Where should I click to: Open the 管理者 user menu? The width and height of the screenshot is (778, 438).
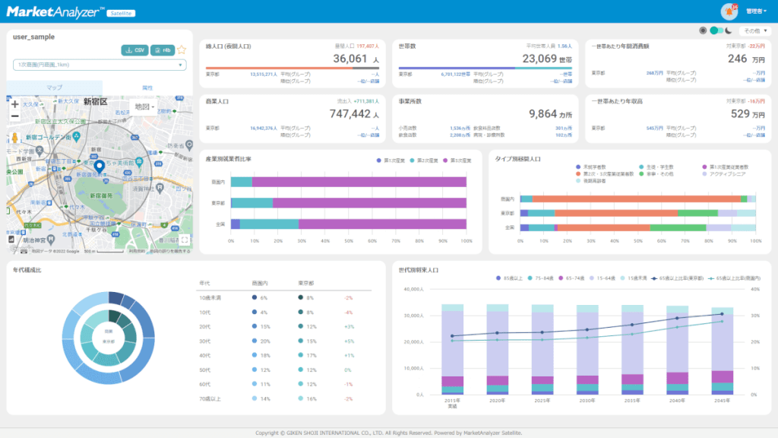pos(756,11)
